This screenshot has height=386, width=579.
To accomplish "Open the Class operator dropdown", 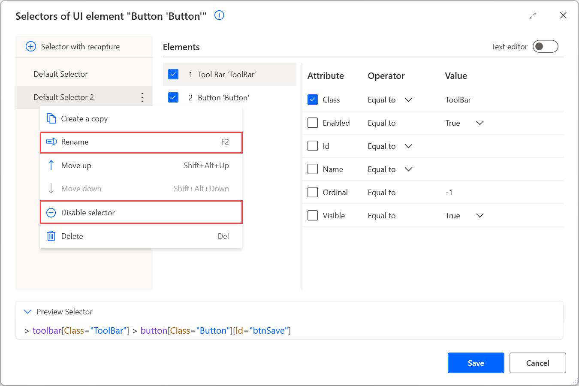I will click(408, 100).
